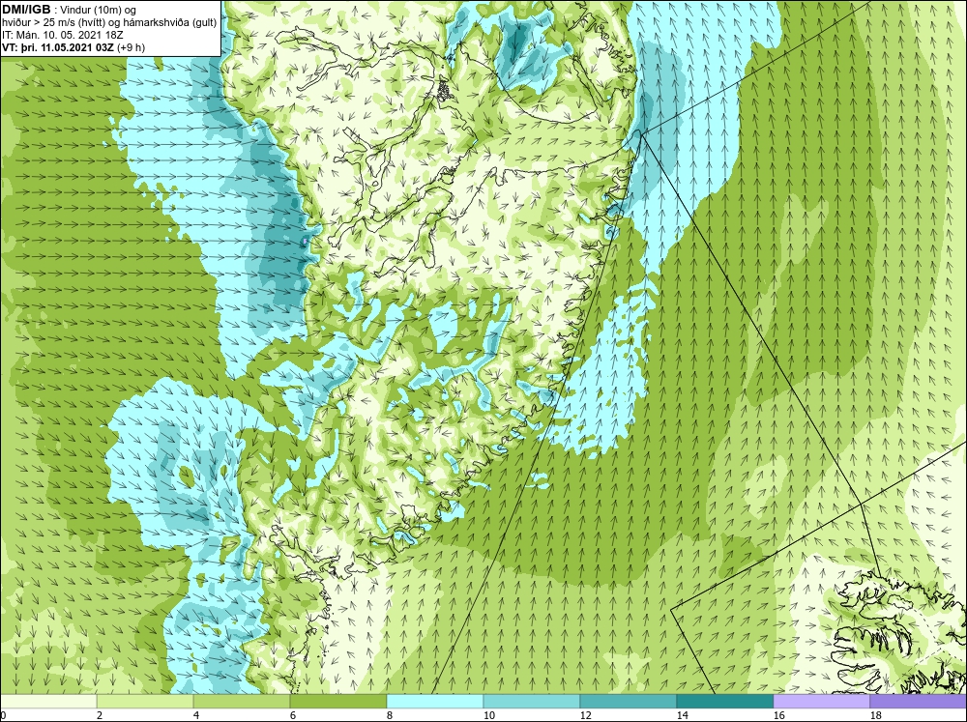Click the 8–10 m/s light cyan swatch
The width and height of the screenshot is (967, 722).
pos(435,701)
